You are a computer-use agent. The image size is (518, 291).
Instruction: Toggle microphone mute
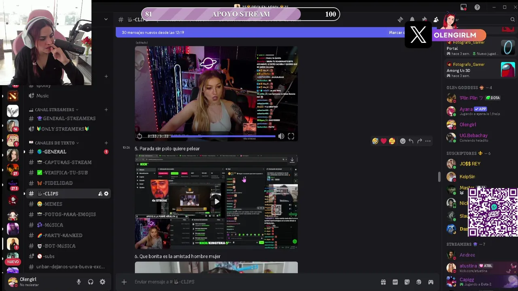[x=79, y=282]
